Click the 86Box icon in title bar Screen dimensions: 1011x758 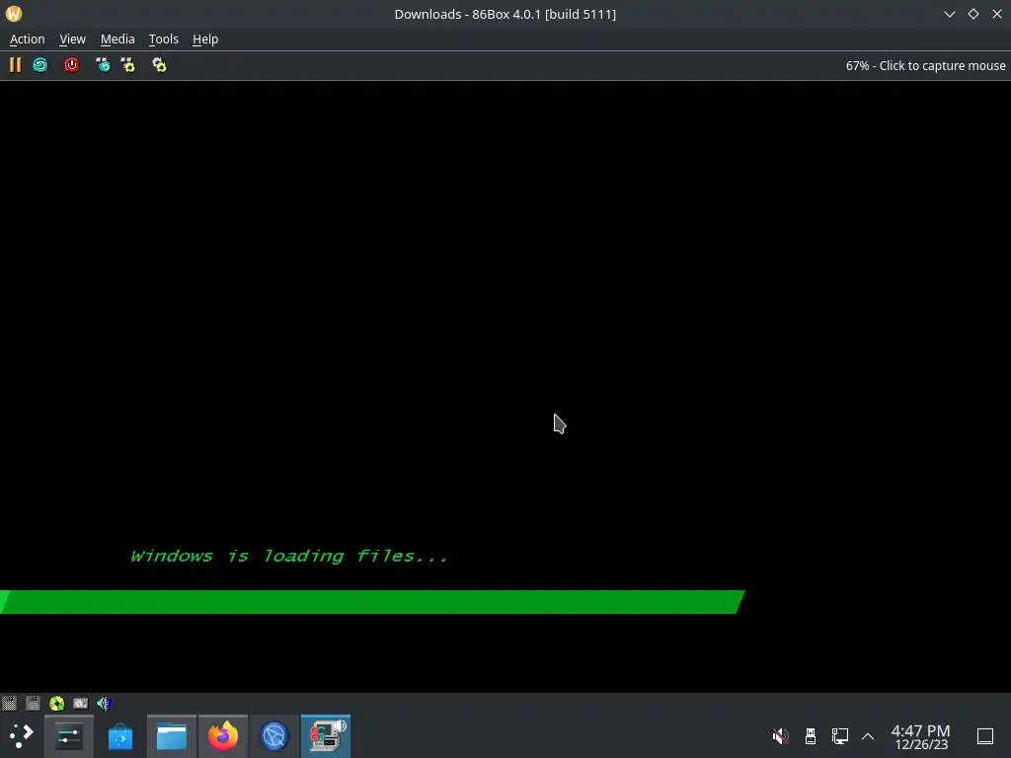coord(14,14)
